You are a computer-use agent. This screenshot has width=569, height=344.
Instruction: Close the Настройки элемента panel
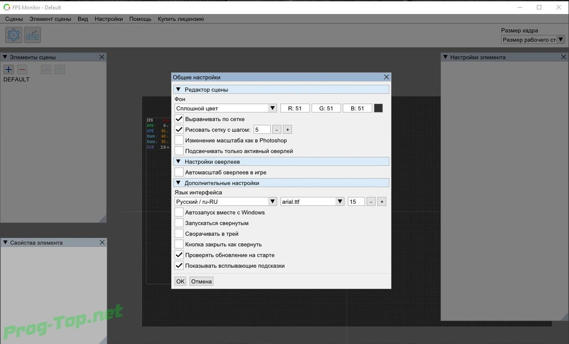562,57
